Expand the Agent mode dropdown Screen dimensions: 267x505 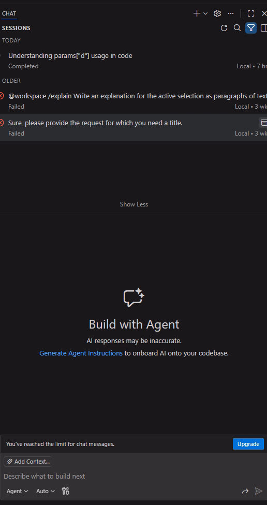18,491
